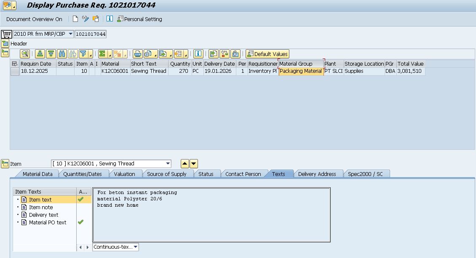Click the Find binoculars icon
The image size is (476, 258).
[x=62, y=54]
